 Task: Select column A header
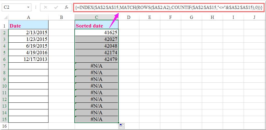pos(28,18)
